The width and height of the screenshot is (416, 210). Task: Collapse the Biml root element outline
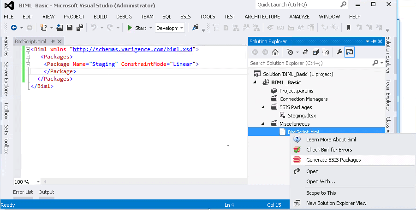[x=28, y=49]
